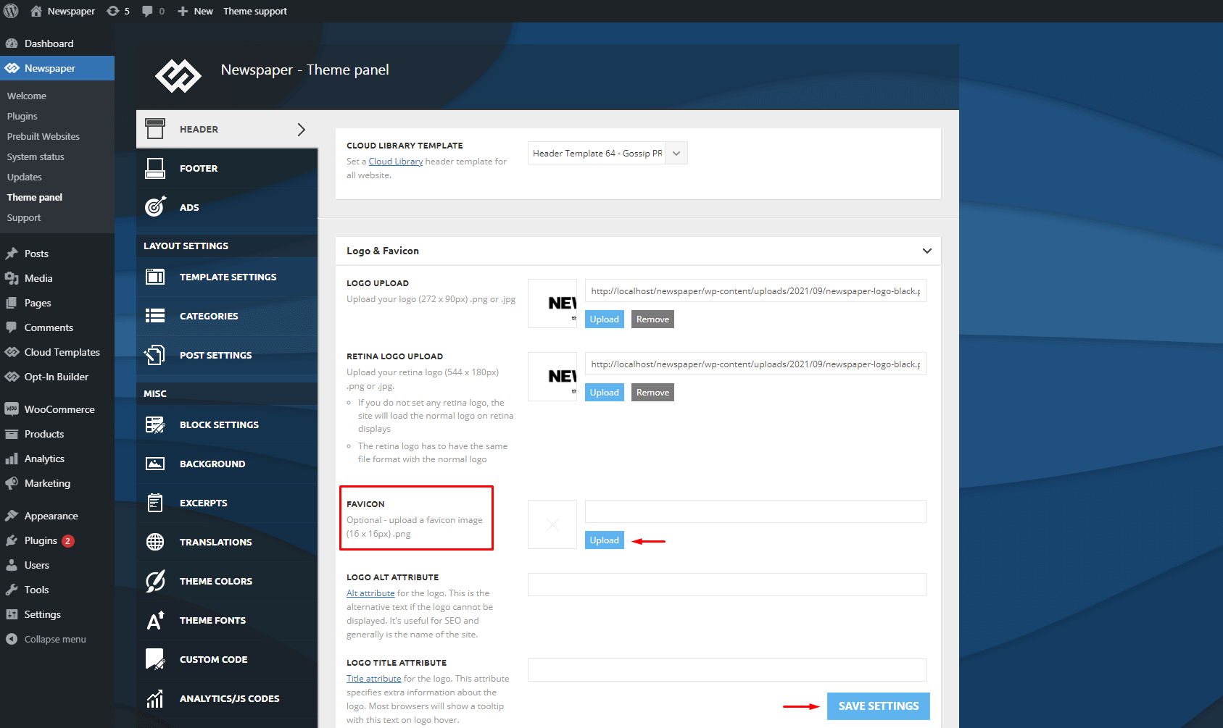Open Theme support in admin bar
The width and height of the screenshot is (1223, 728).
pos(255,11)
